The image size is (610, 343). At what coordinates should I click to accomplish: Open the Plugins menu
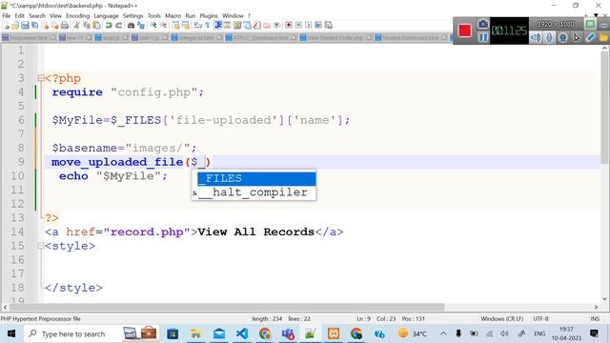pyautogui.click(x=209, y=15)
